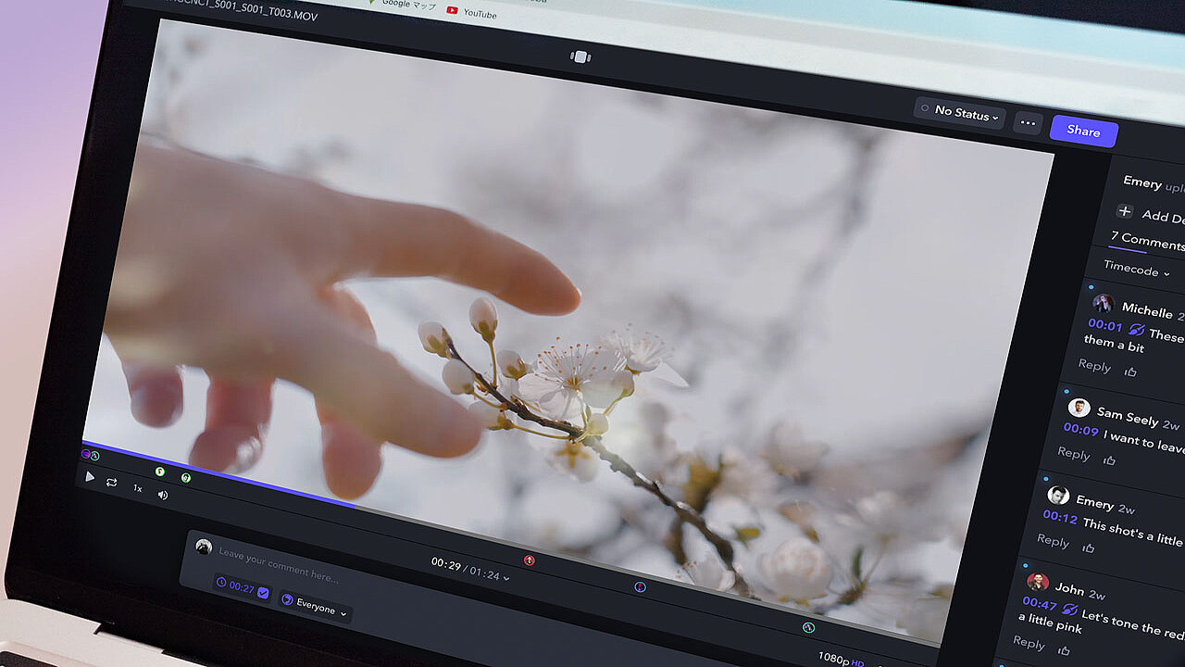This screenshot has width=1185, height=667.
Task: Open the three-dot more options menu
Action: point(1028,123)
